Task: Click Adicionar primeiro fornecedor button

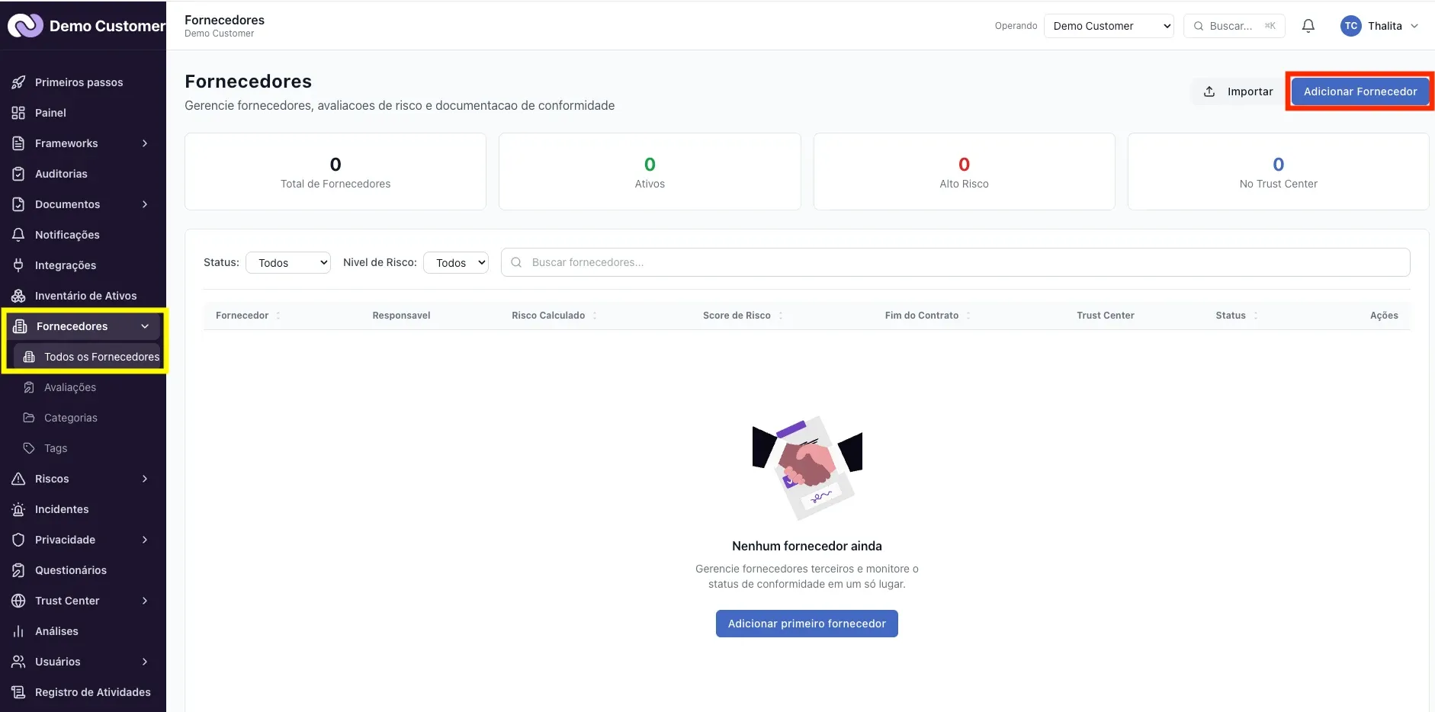Action: (x=807, y=624)
